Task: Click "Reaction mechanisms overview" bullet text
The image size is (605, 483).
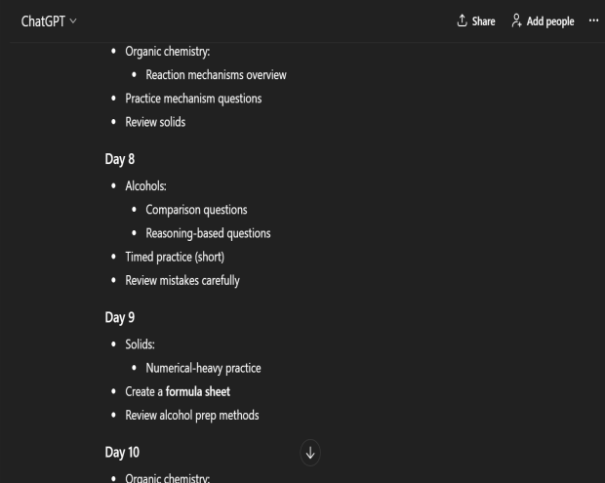Action: tap(216, 75)
